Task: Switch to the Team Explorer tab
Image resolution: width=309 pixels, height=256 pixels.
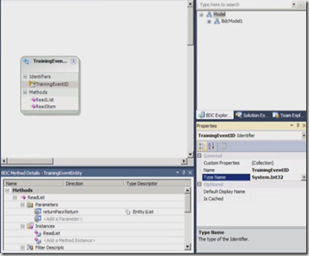Action: click(x=289, y=115)
